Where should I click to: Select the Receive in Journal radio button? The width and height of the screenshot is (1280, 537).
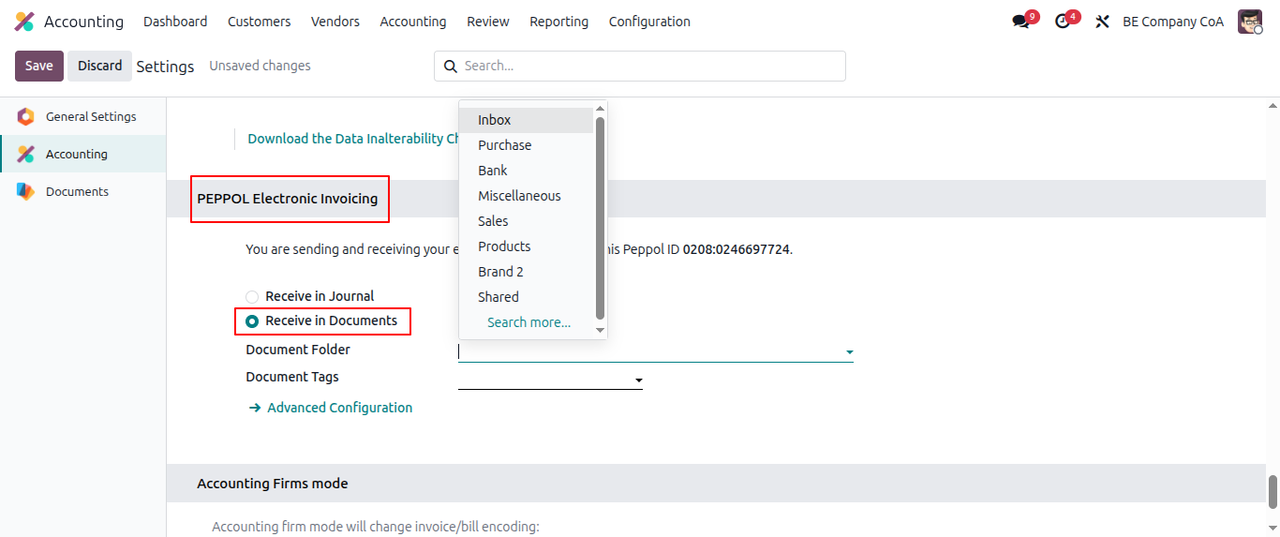click(252, 297)
